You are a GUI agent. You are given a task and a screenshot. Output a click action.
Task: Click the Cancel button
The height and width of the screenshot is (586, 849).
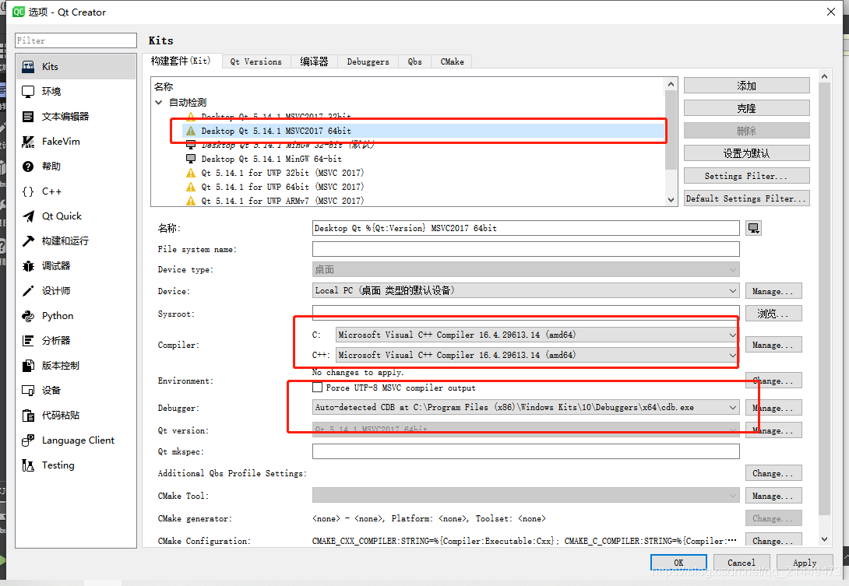pyautogui.click(x=742, y=563)
